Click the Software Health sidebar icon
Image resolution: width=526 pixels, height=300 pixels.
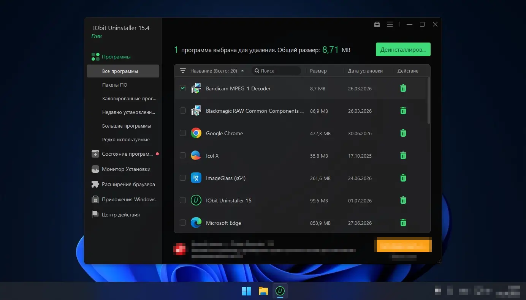(x=95, y=154)
